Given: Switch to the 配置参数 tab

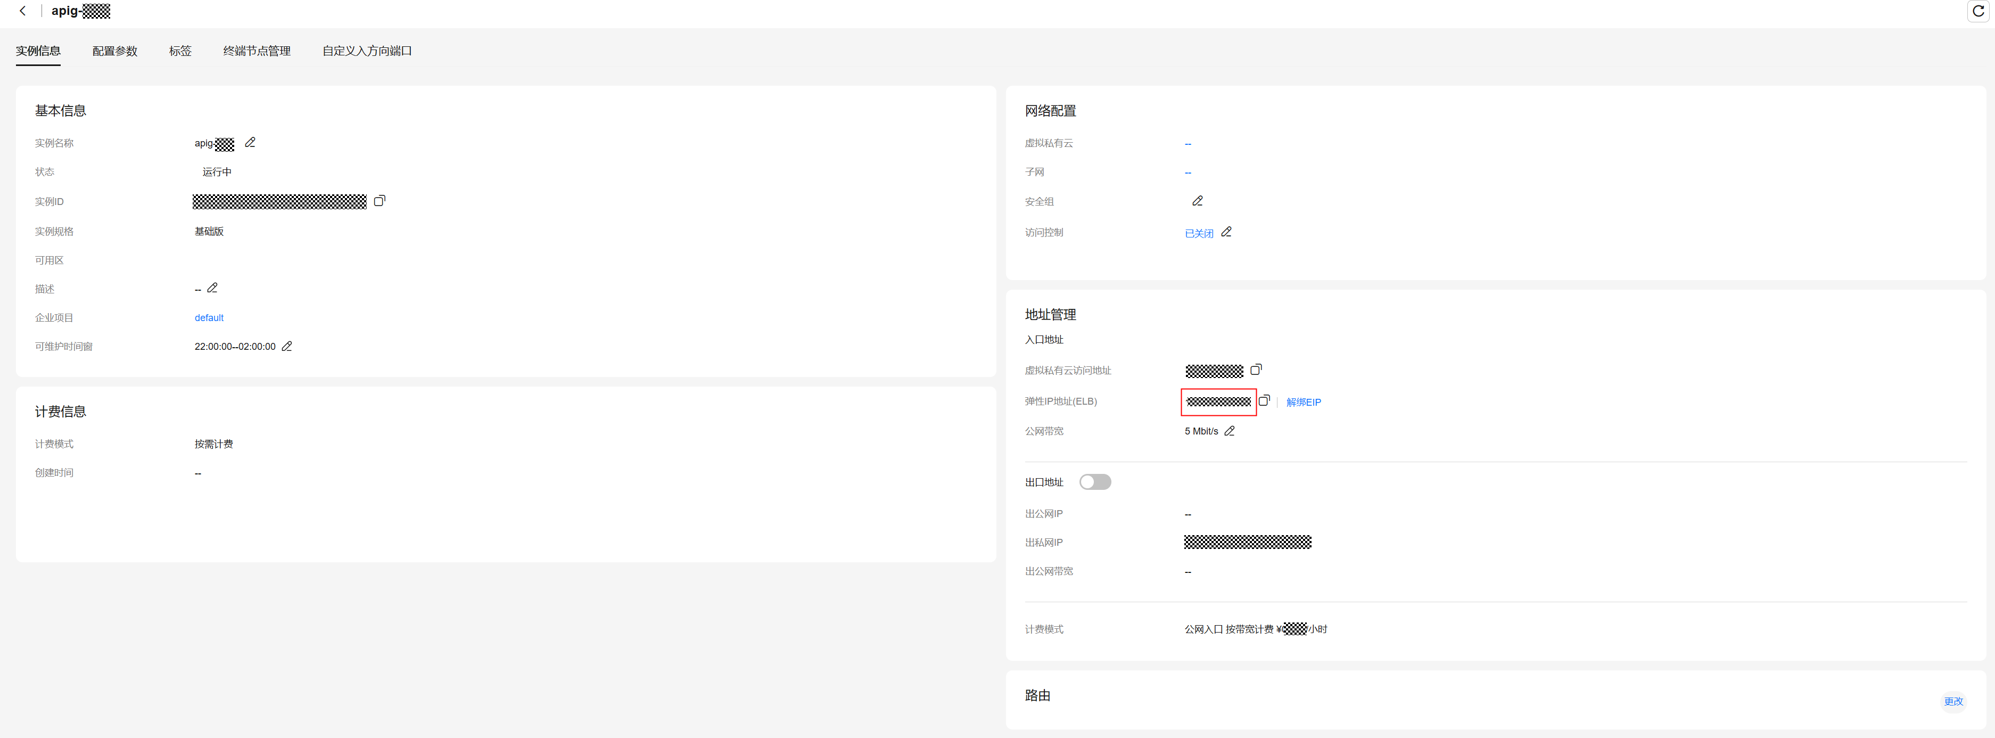Looking at the screenshot, I should pos(114,51).
